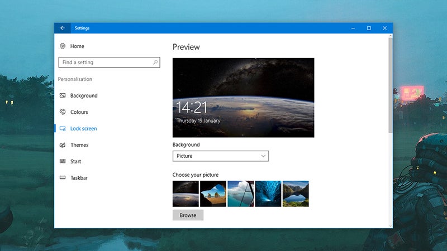The image size is (447, 251).
Task: Select the Background picture icon in sidebar
Action: click(x=63, y=95)
